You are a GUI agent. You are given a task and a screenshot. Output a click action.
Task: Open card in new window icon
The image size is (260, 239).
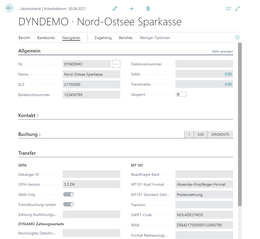tap(229, 9)
